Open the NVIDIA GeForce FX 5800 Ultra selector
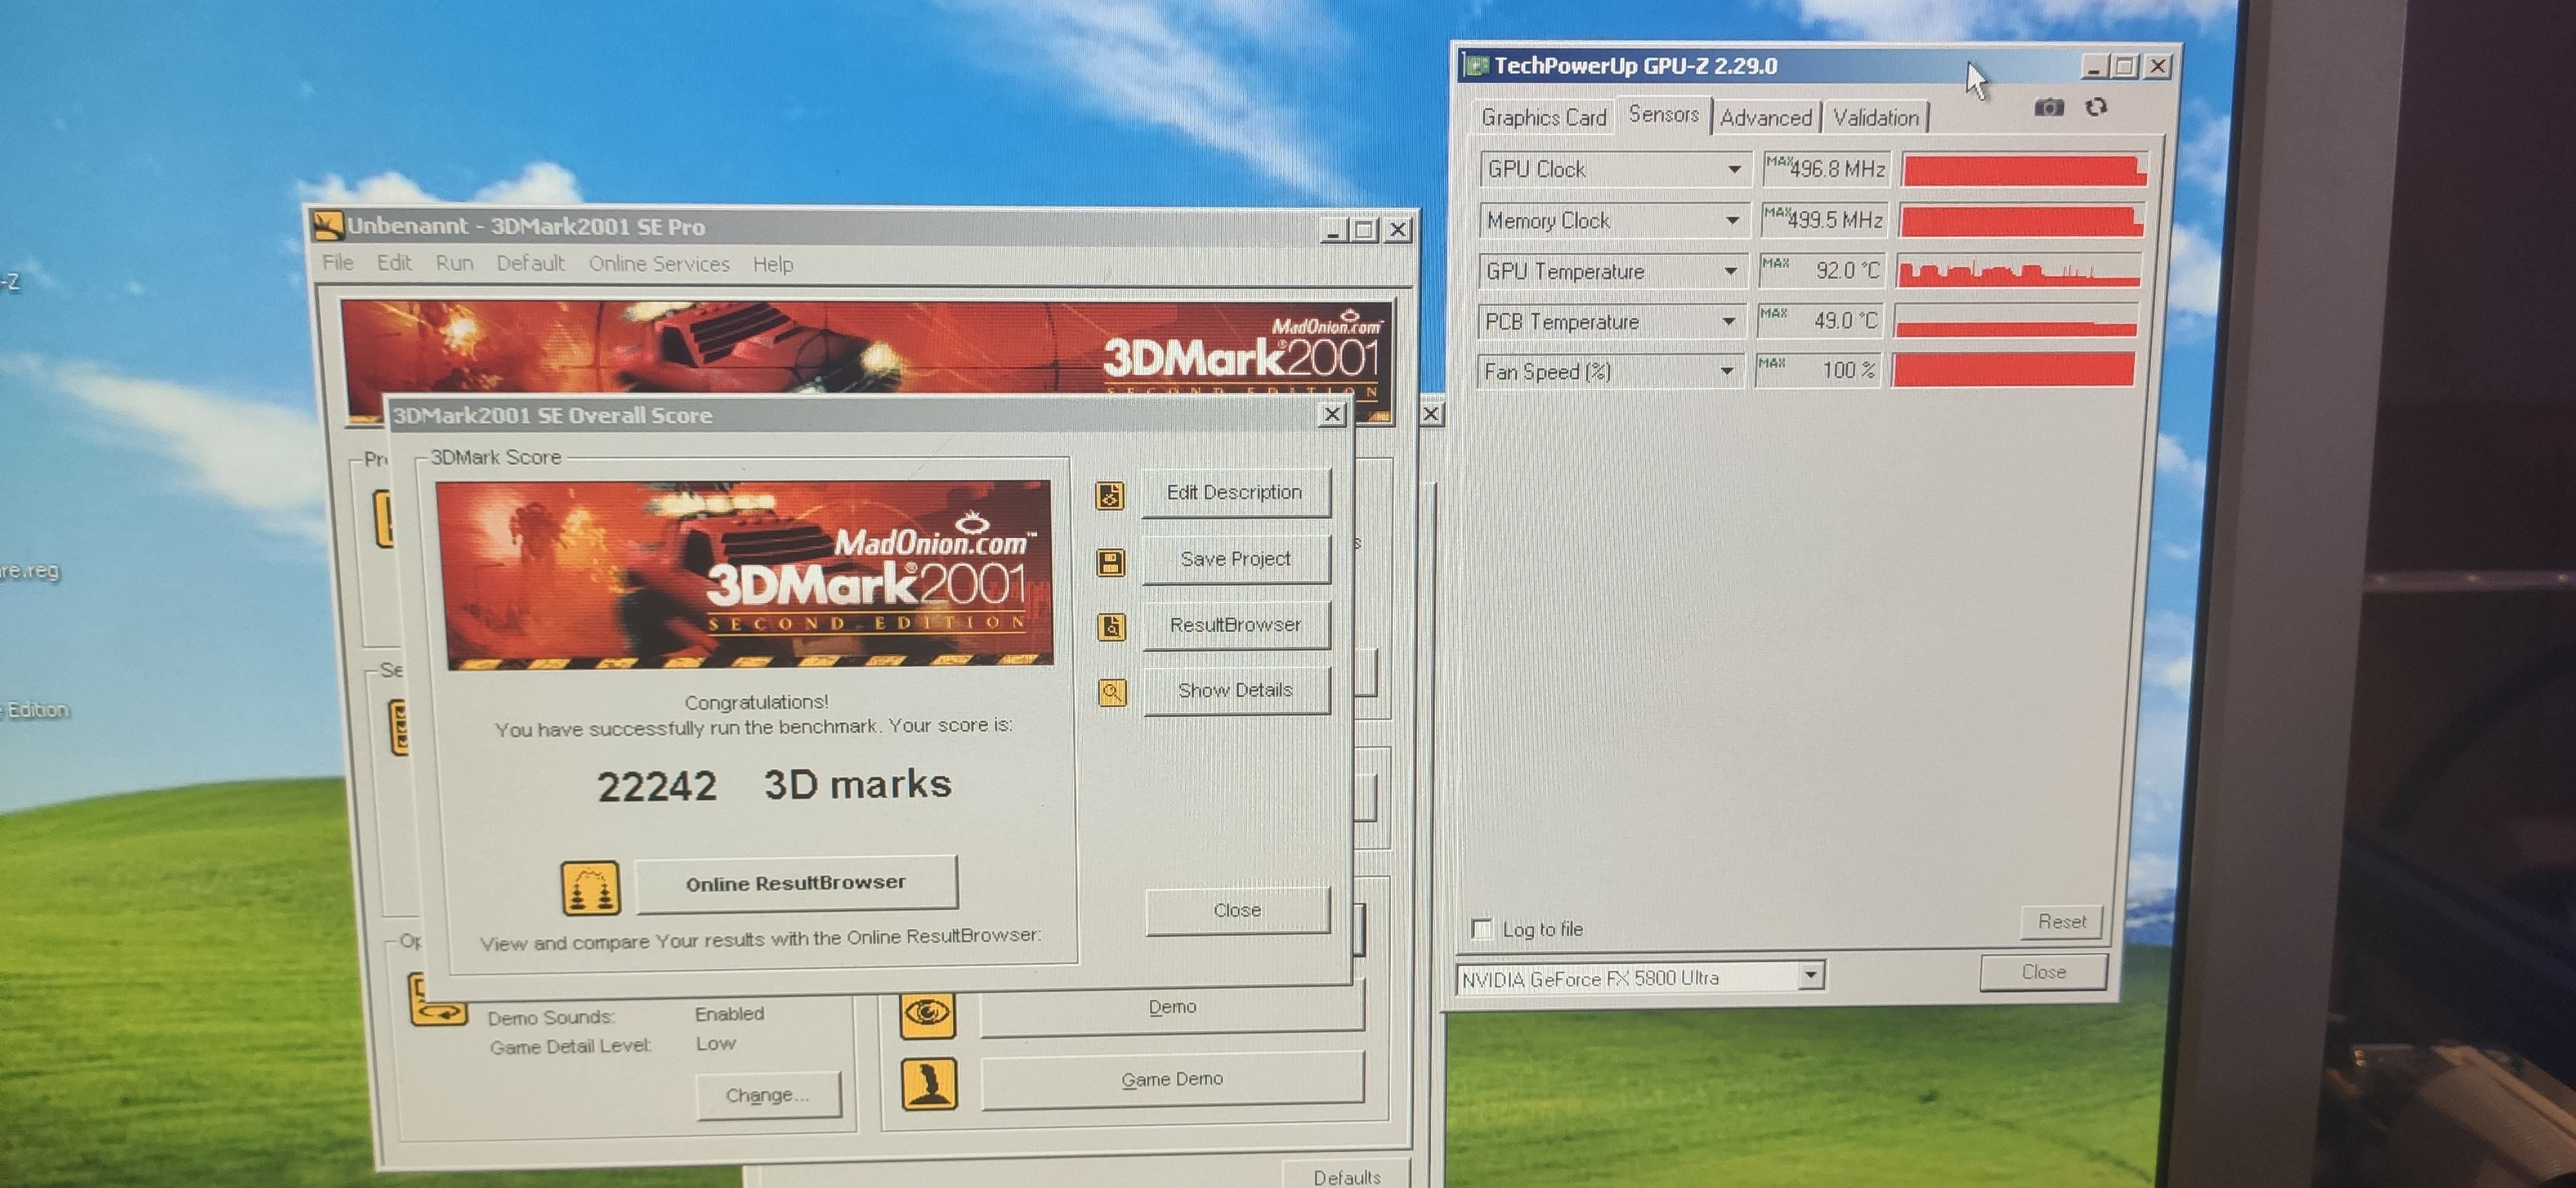 tap(1640, 978)
